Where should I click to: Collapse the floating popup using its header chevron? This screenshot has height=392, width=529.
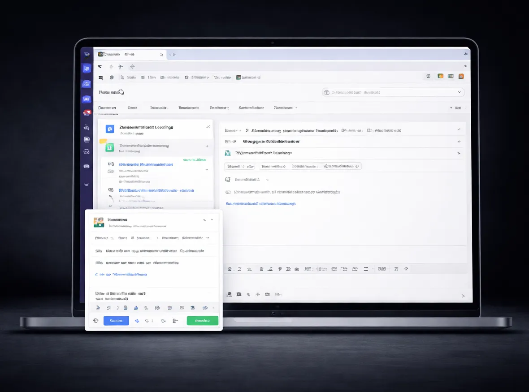212,220
